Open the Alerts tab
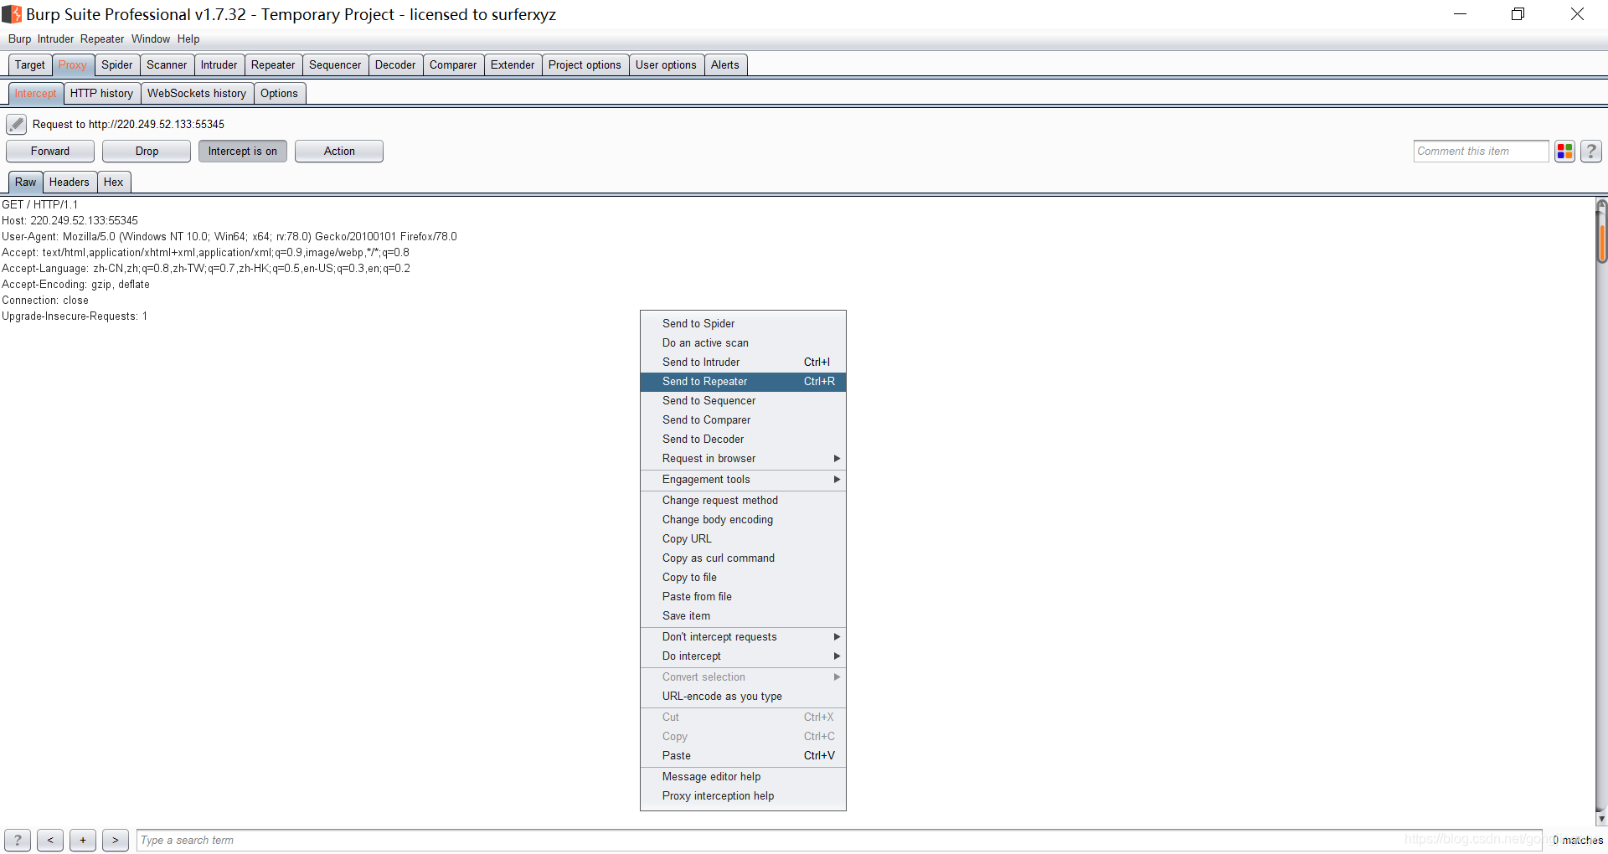This screenshot has width=1608, height=854. [725, 65]
